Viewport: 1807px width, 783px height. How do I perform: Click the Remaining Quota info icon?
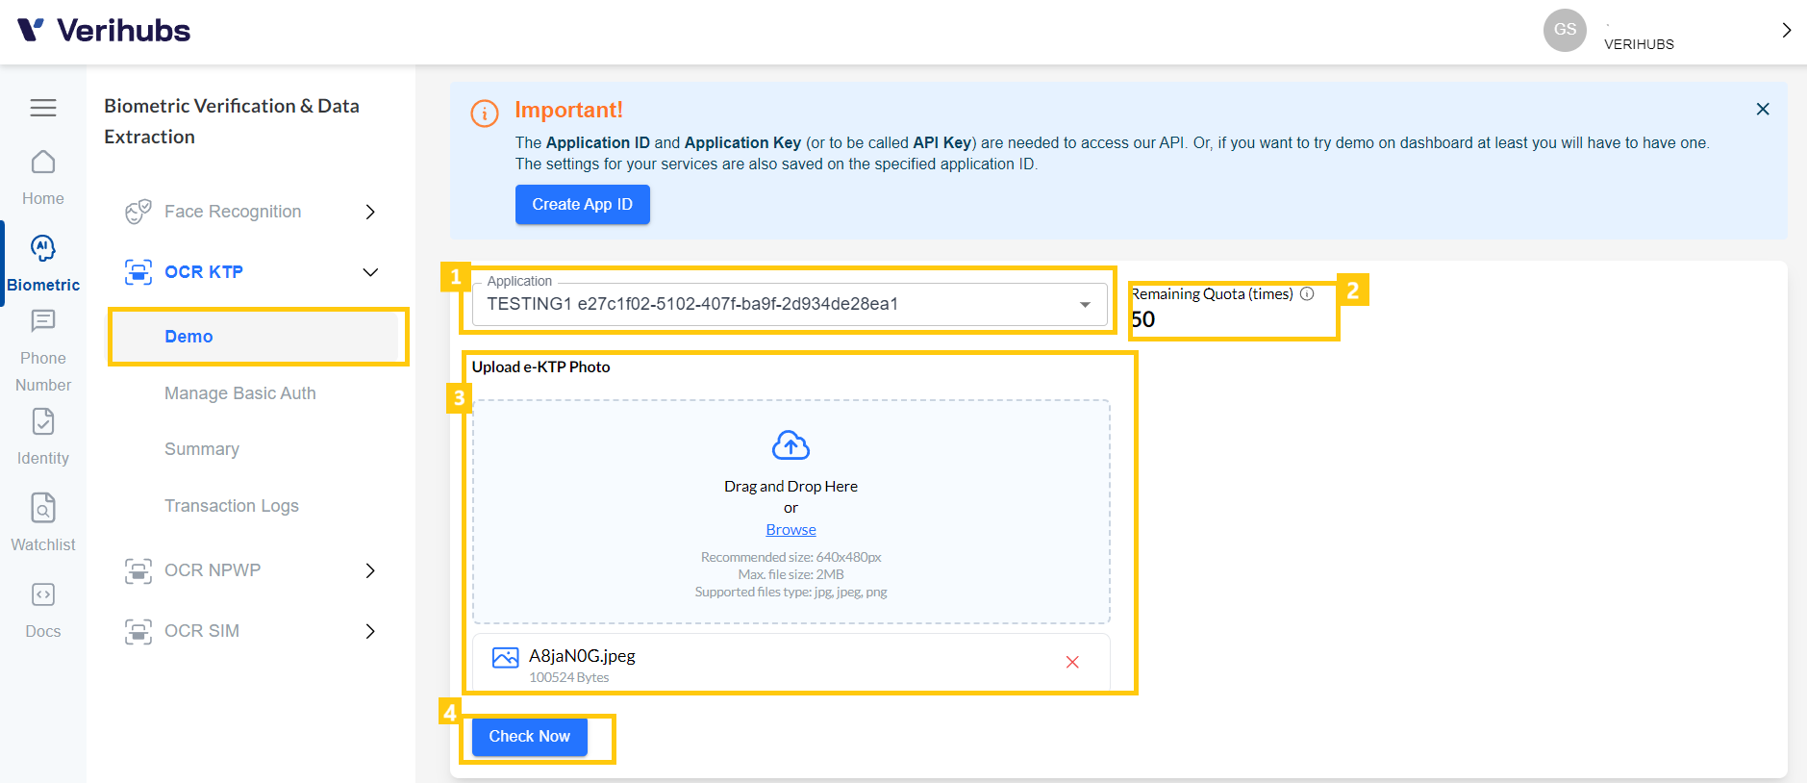pos(1307,294)
